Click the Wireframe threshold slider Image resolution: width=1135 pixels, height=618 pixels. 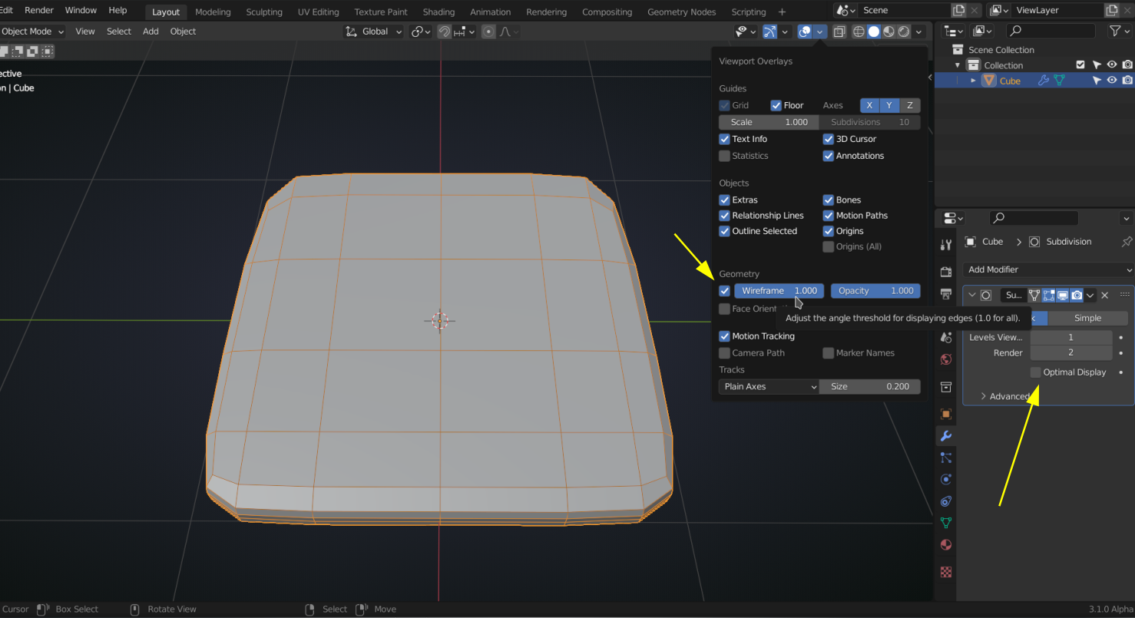[779, 291]
